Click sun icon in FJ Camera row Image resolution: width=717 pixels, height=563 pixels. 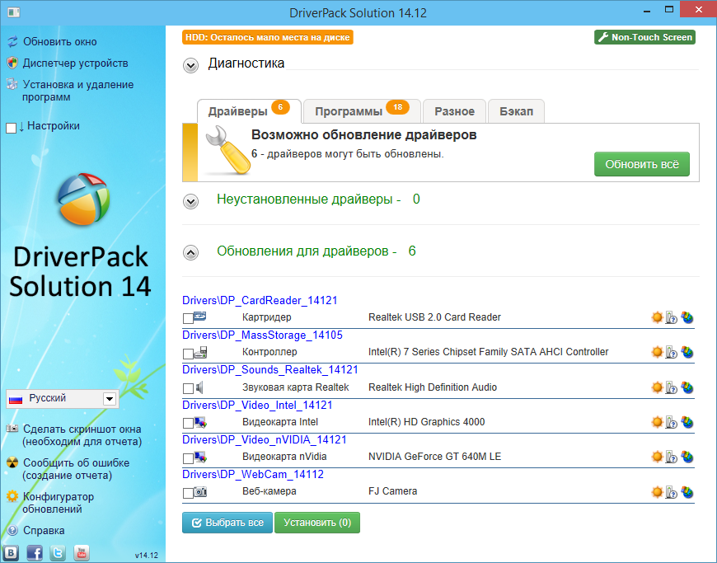(657, 491)
